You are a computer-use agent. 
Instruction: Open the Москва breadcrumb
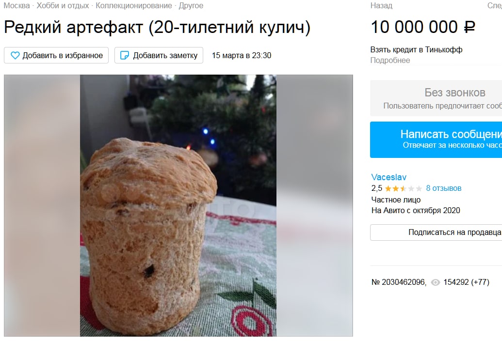click(16, 5)
